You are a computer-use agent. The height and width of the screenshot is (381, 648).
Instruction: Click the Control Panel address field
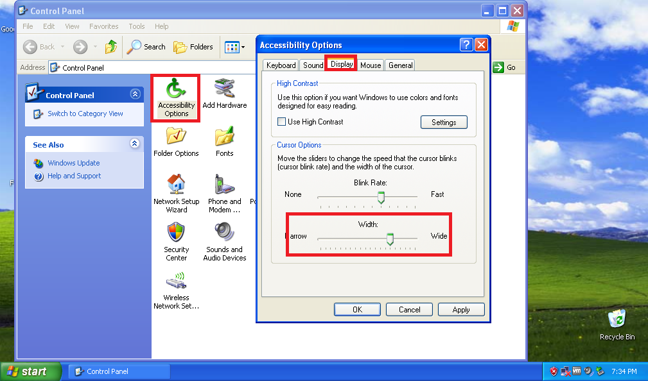pyautogui.click(x=152, y=67)
